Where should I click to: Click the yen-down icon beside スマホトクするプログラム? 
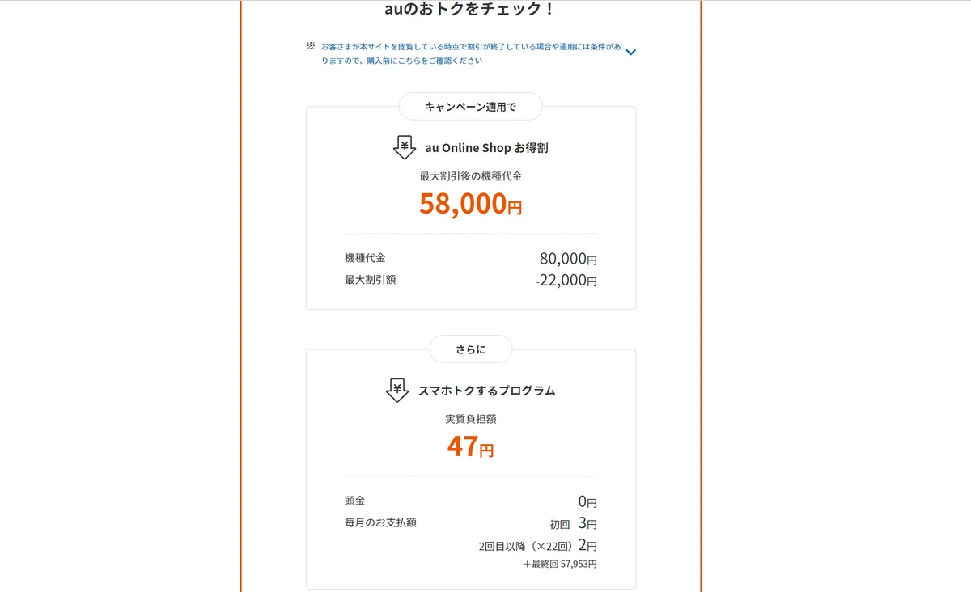click(397, 390)
